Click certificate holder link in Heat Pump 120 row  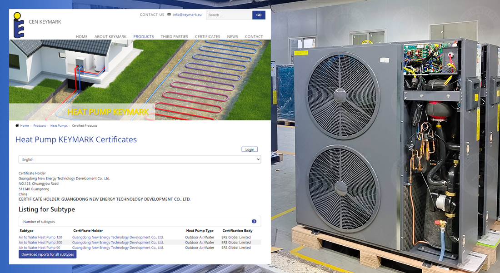coord(118,237)
